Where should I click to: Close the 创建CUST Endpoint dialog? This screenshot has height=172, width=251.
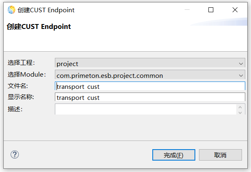(x=235, y=10)
